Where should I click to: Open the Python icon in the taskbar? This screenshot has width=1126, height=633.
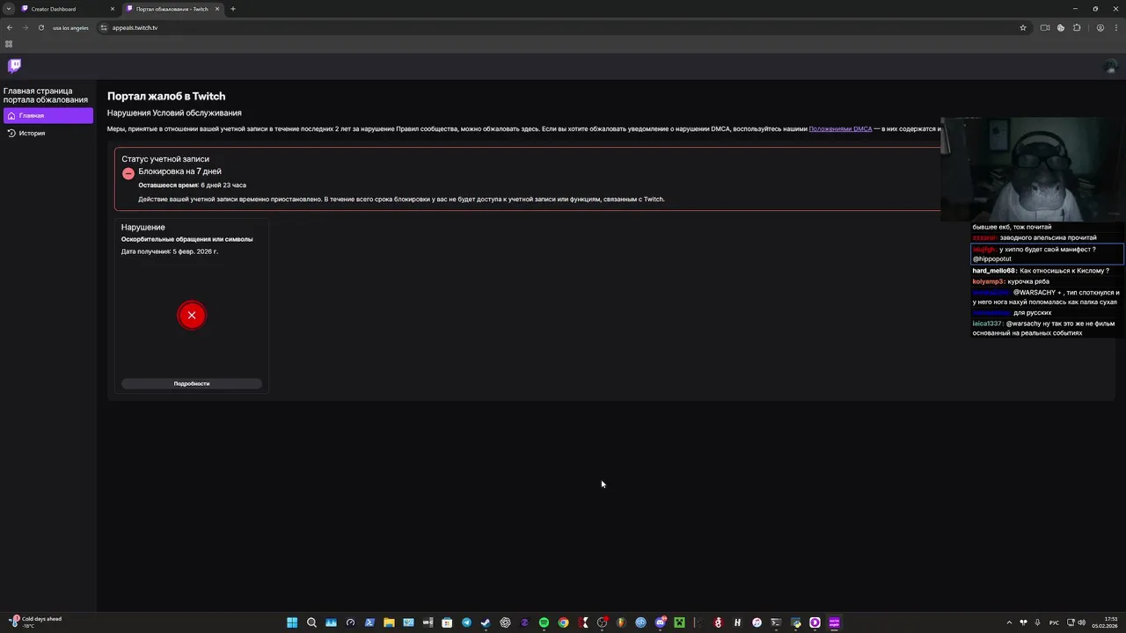795,622
